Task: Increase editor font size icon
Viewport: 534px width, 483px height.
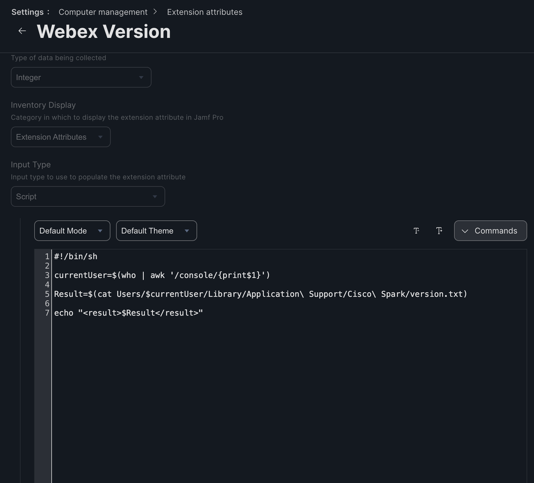Action: pos(439,231)
